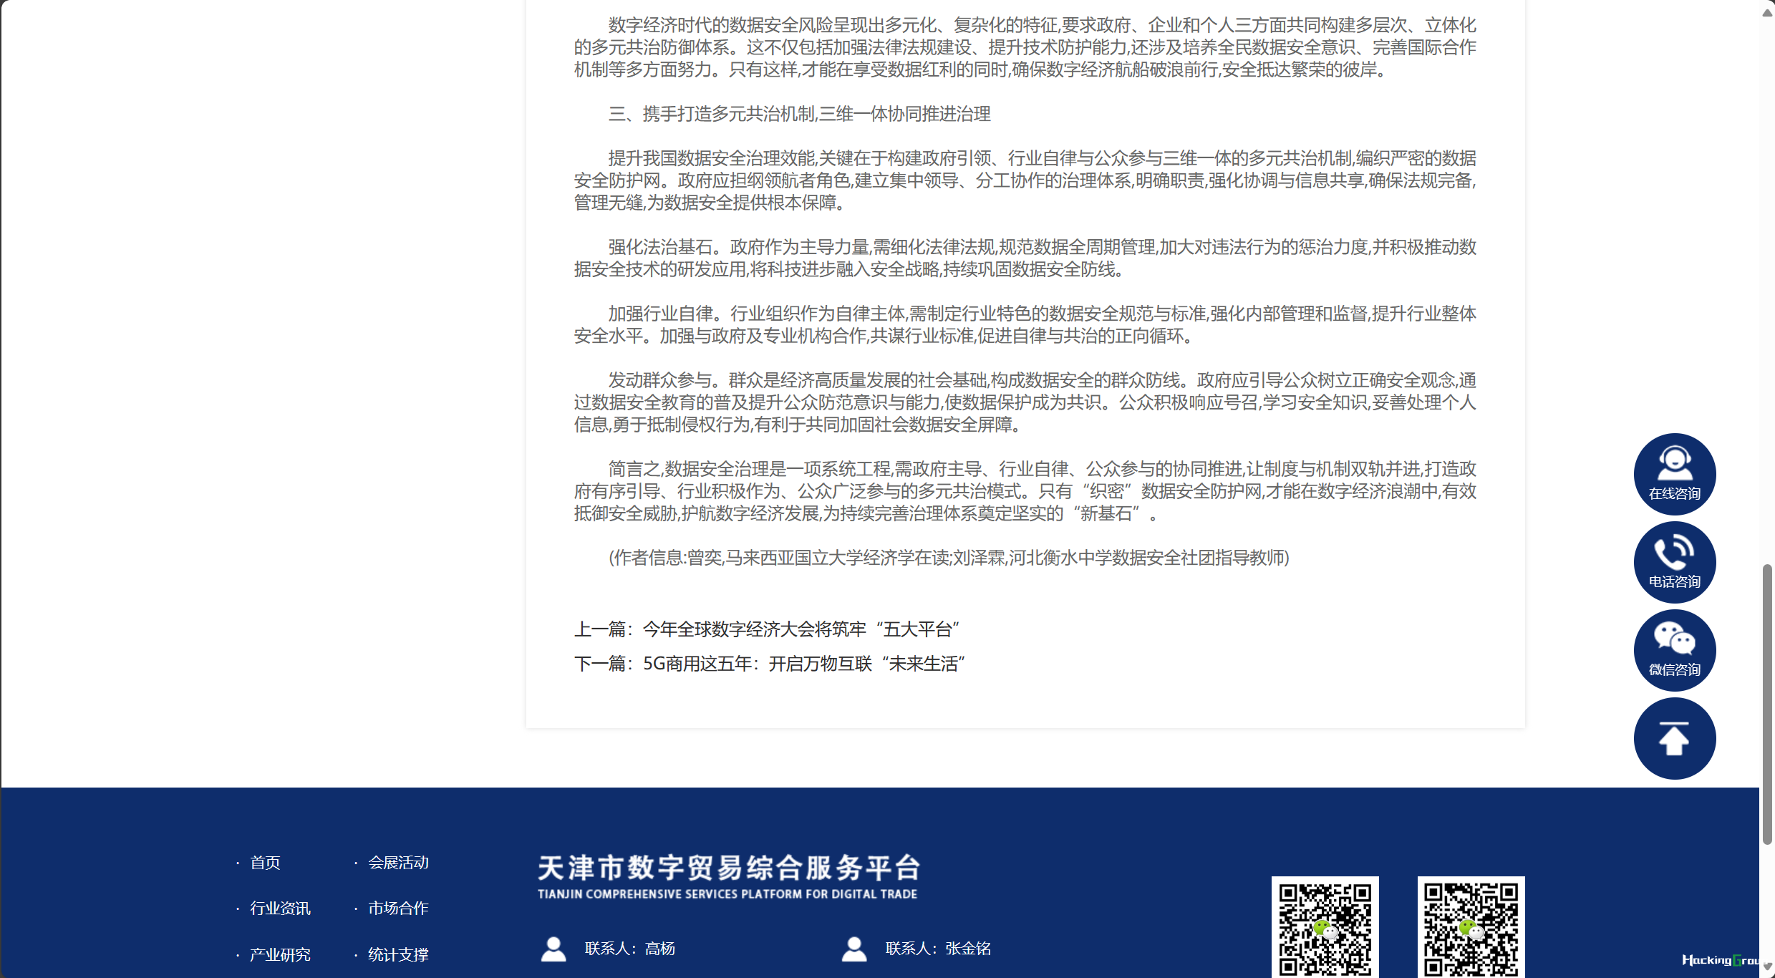Image resolution: width=1775 pixels, height=978 pixels.
Task: Open 产业研究 footer link
Action: click(280, 954)
